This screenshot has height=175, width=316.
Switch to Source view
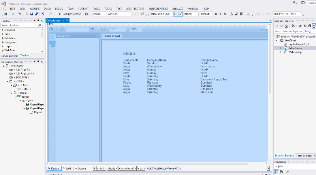coord(80,169)
